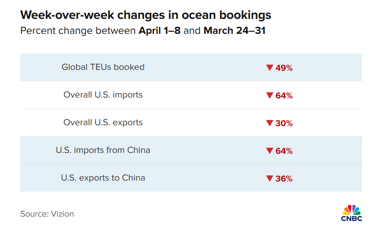Click the red down arrow beside 36%
This screenshot has width=371, height=236.
tap(270, 178)
